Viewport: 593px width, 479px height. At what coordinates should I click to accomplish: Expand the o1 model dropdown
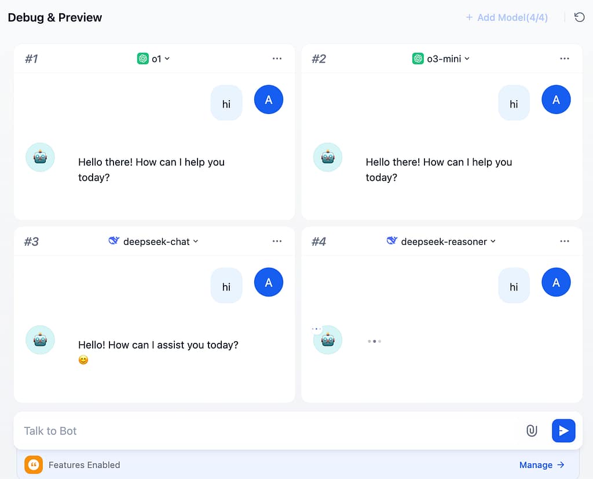pyautogui.click(x=154, y=58)
